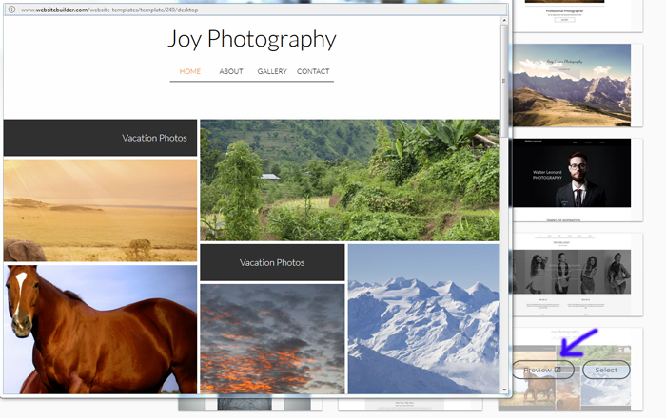Click the center Vacation Photos dark banner
The image size is (666, 418).
coord(272,262)
